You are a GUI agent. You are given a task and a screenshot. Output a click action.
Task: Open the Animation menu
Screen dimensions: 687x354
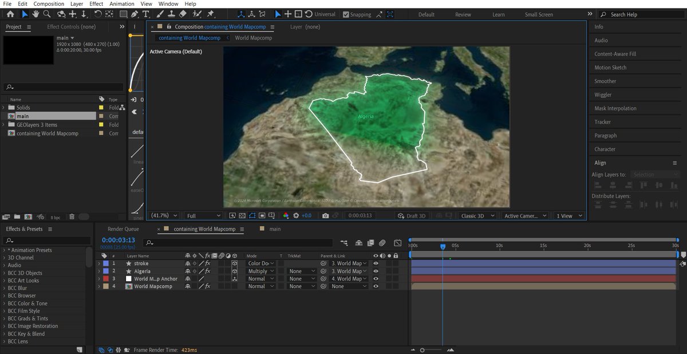pos(122,4)
